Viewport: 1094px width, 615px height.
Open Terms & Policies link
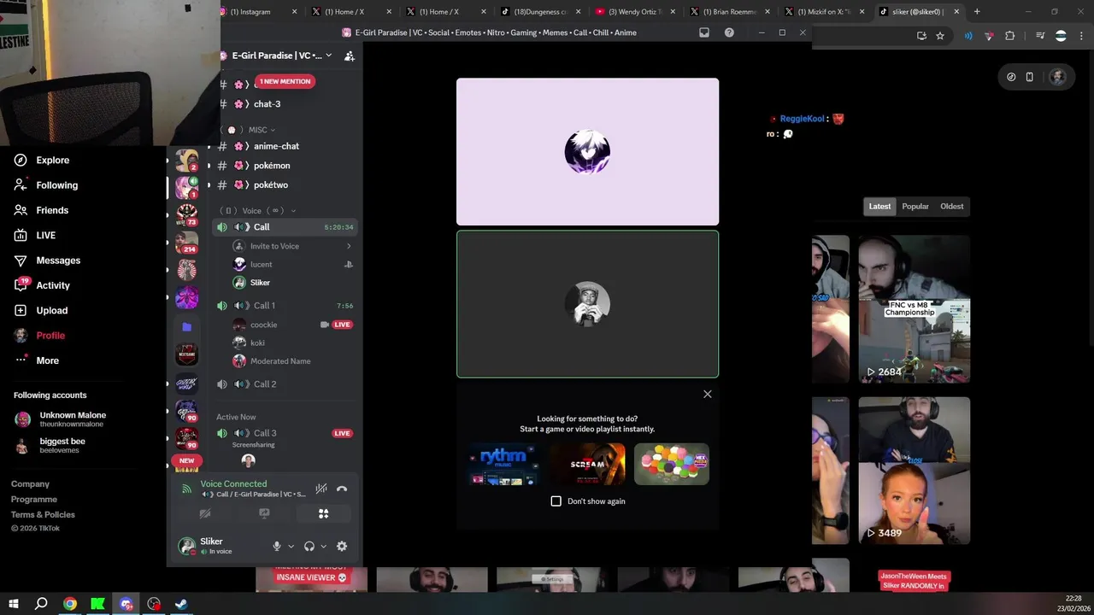coord(43,515)
